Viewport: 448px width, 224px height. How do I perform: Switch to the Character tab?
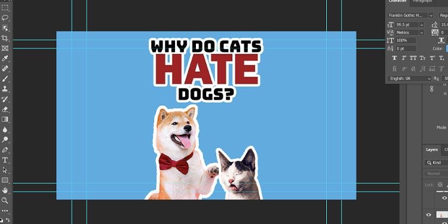(397, 1)
